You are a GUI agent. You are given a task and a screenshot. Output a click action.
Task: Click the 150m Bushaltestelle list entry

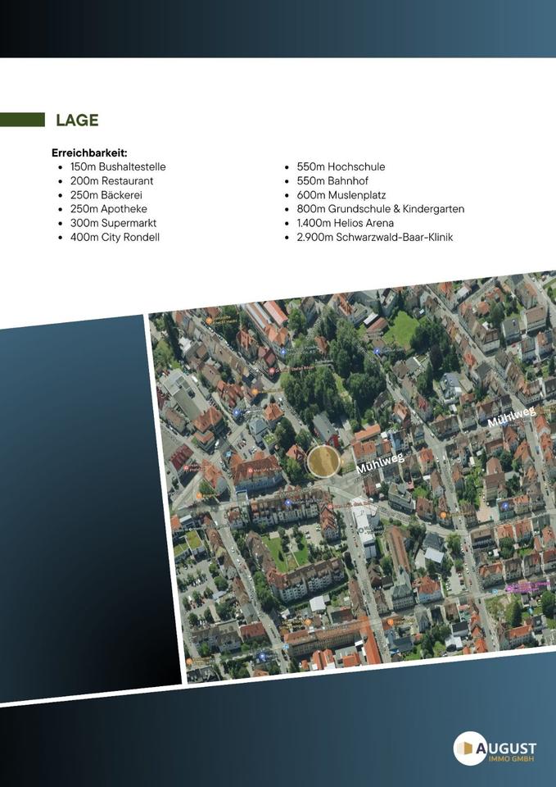point(117,167)
